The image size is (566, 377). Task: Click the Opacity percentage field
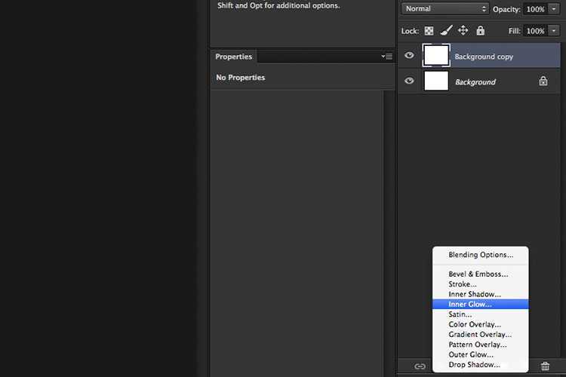(535, 9)
